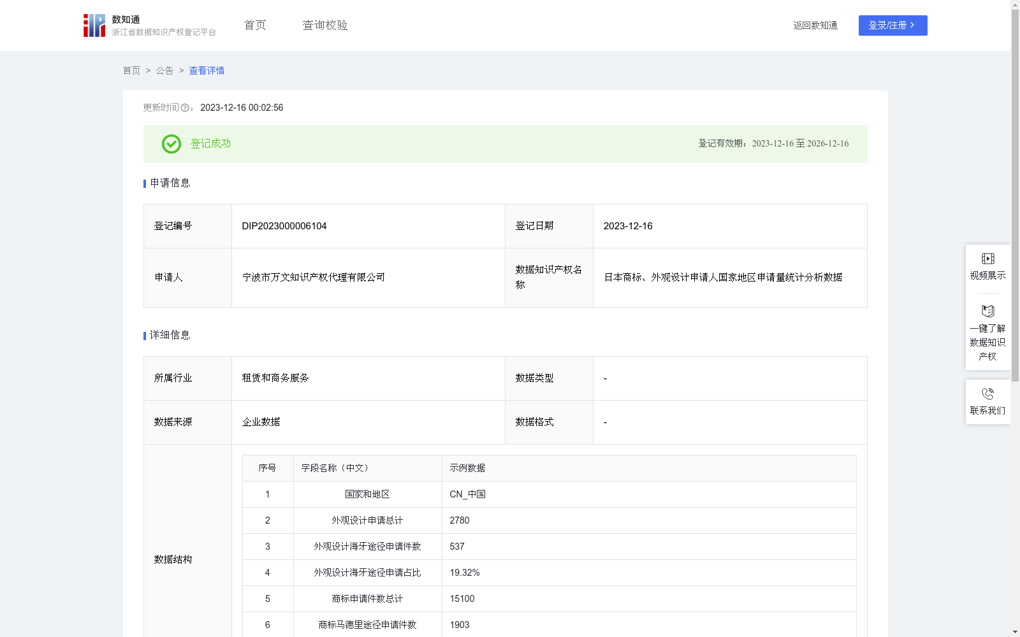Click the 返回数知通 link

tap(815, 25)
